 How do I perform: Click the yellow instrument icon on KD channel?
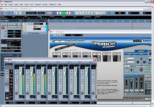click(x=17, y=94)
